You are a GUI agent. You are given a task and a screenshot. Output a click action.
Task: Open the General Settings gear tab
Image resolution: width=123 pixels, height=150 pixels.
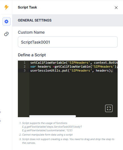point(7,22)
